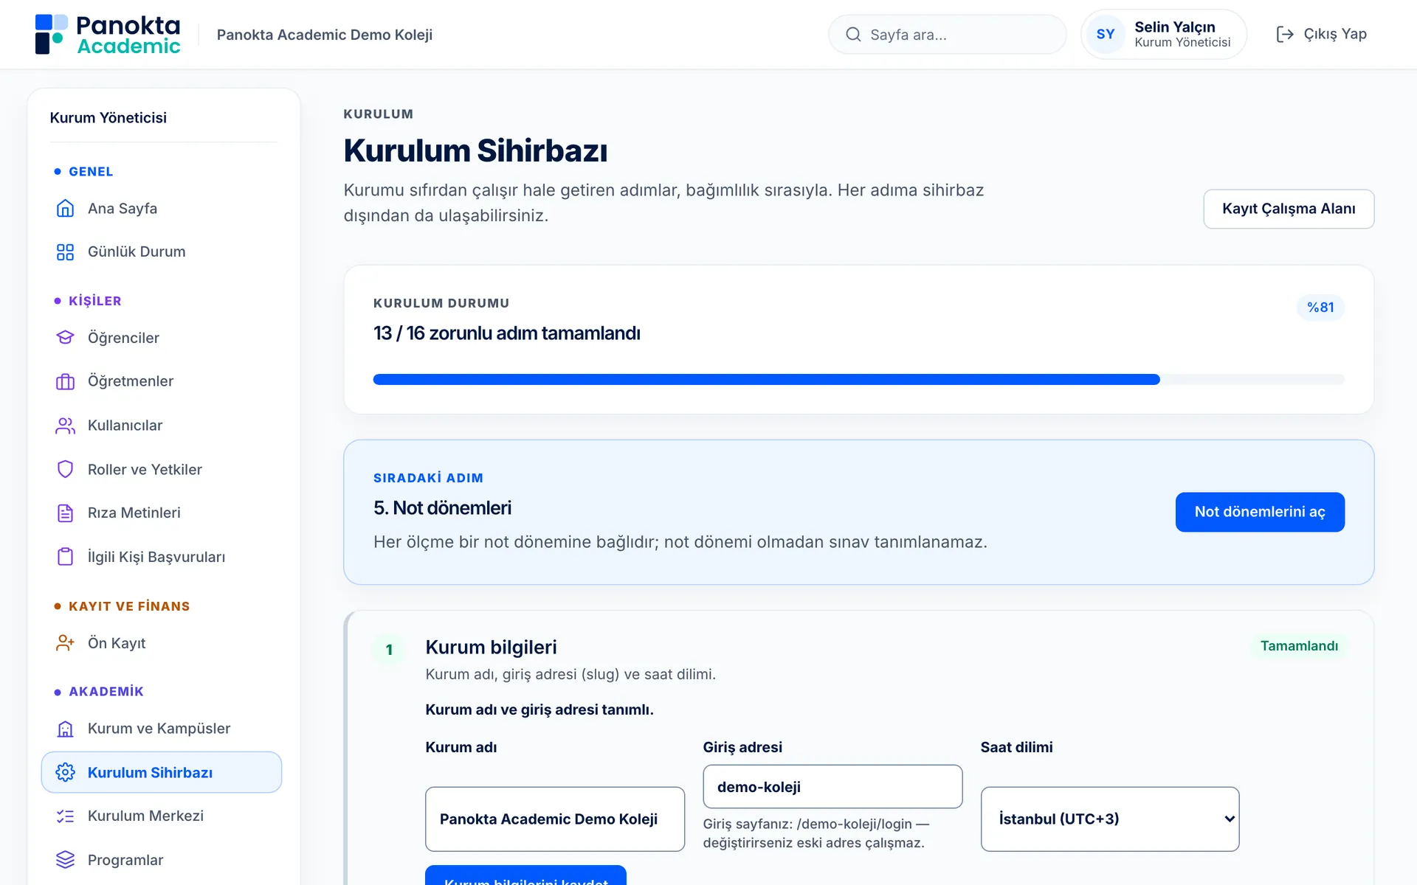Click the Günlük Durum grid icon
This screenshot has height=885, width=1417.
coord(65,252)
